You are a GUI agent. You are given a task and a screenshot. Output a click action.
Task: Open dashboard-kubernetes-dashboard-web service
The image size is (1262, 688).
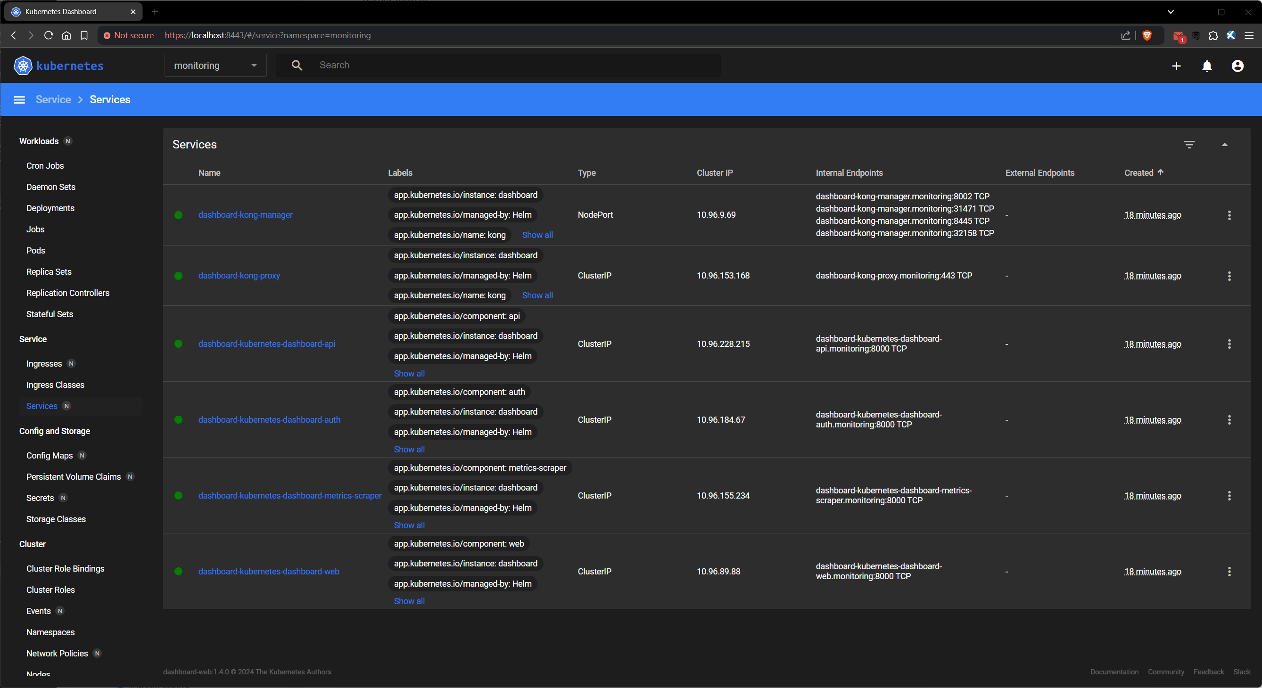point(268,572)
